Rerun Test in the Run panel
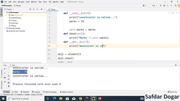Screen dimensions: 180x101 [x=5, y=69]
